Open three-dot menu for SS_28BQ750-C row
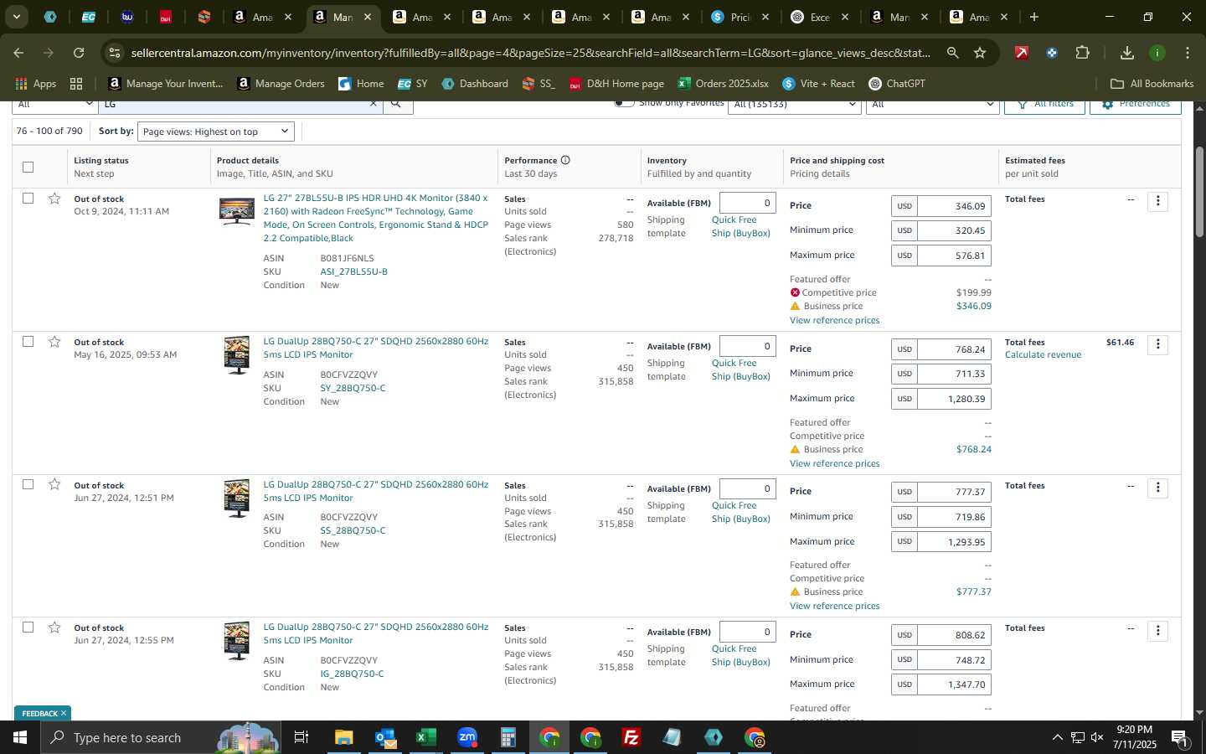 point(1157,488)
